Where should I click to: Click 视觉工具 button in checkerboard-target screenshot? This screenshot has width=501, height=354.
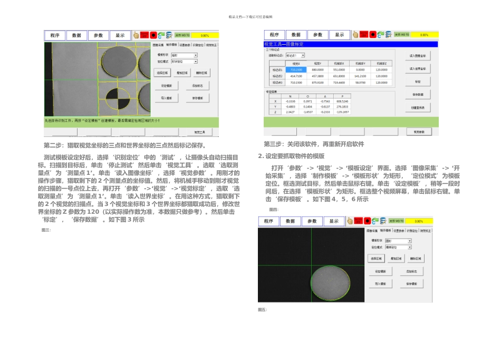tap(200, 132)
